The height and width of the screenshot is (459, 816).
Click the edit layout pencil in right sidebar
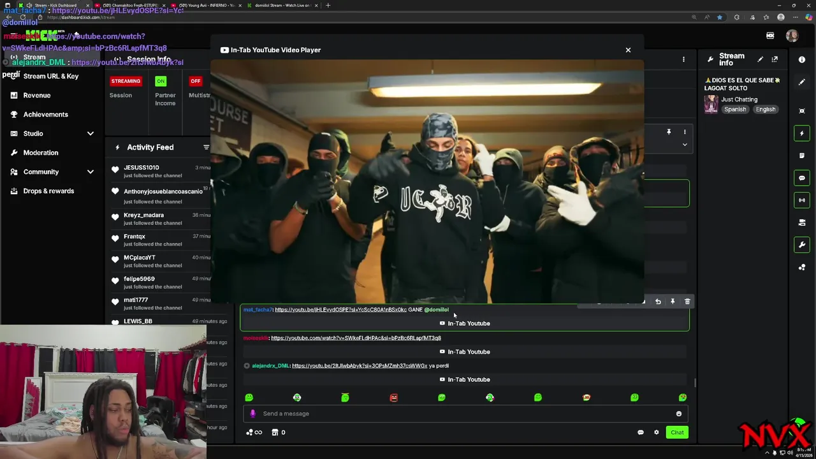pos(802,82)
